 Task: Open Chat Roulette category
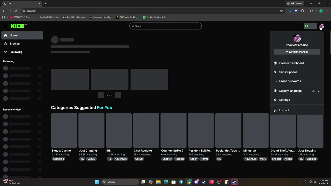click(143, 151)
